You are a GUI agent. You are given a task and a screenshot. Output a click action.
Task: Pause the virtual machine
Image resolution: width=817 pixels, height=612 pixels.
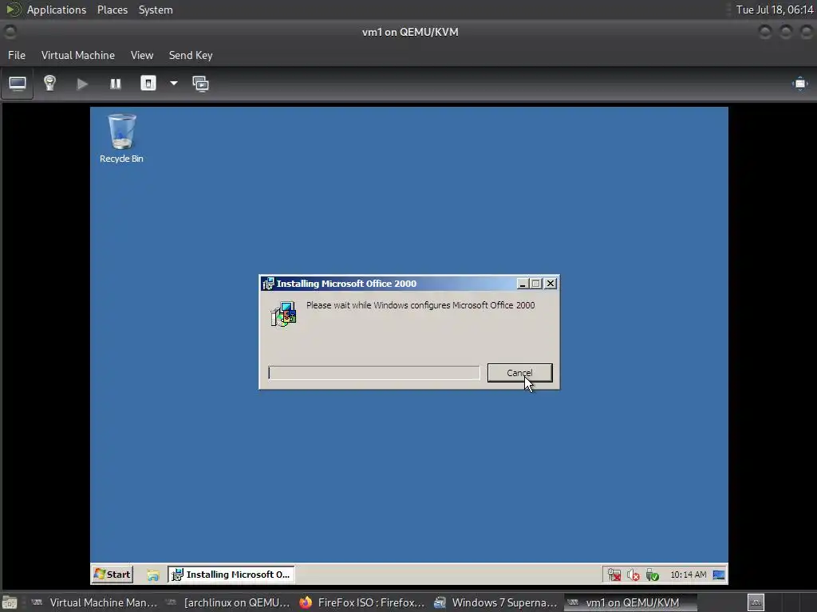pos(115,84)
